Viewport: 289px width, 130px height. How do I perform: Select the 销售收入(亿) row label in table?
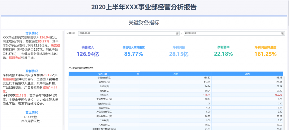click(x=104, y=82)
